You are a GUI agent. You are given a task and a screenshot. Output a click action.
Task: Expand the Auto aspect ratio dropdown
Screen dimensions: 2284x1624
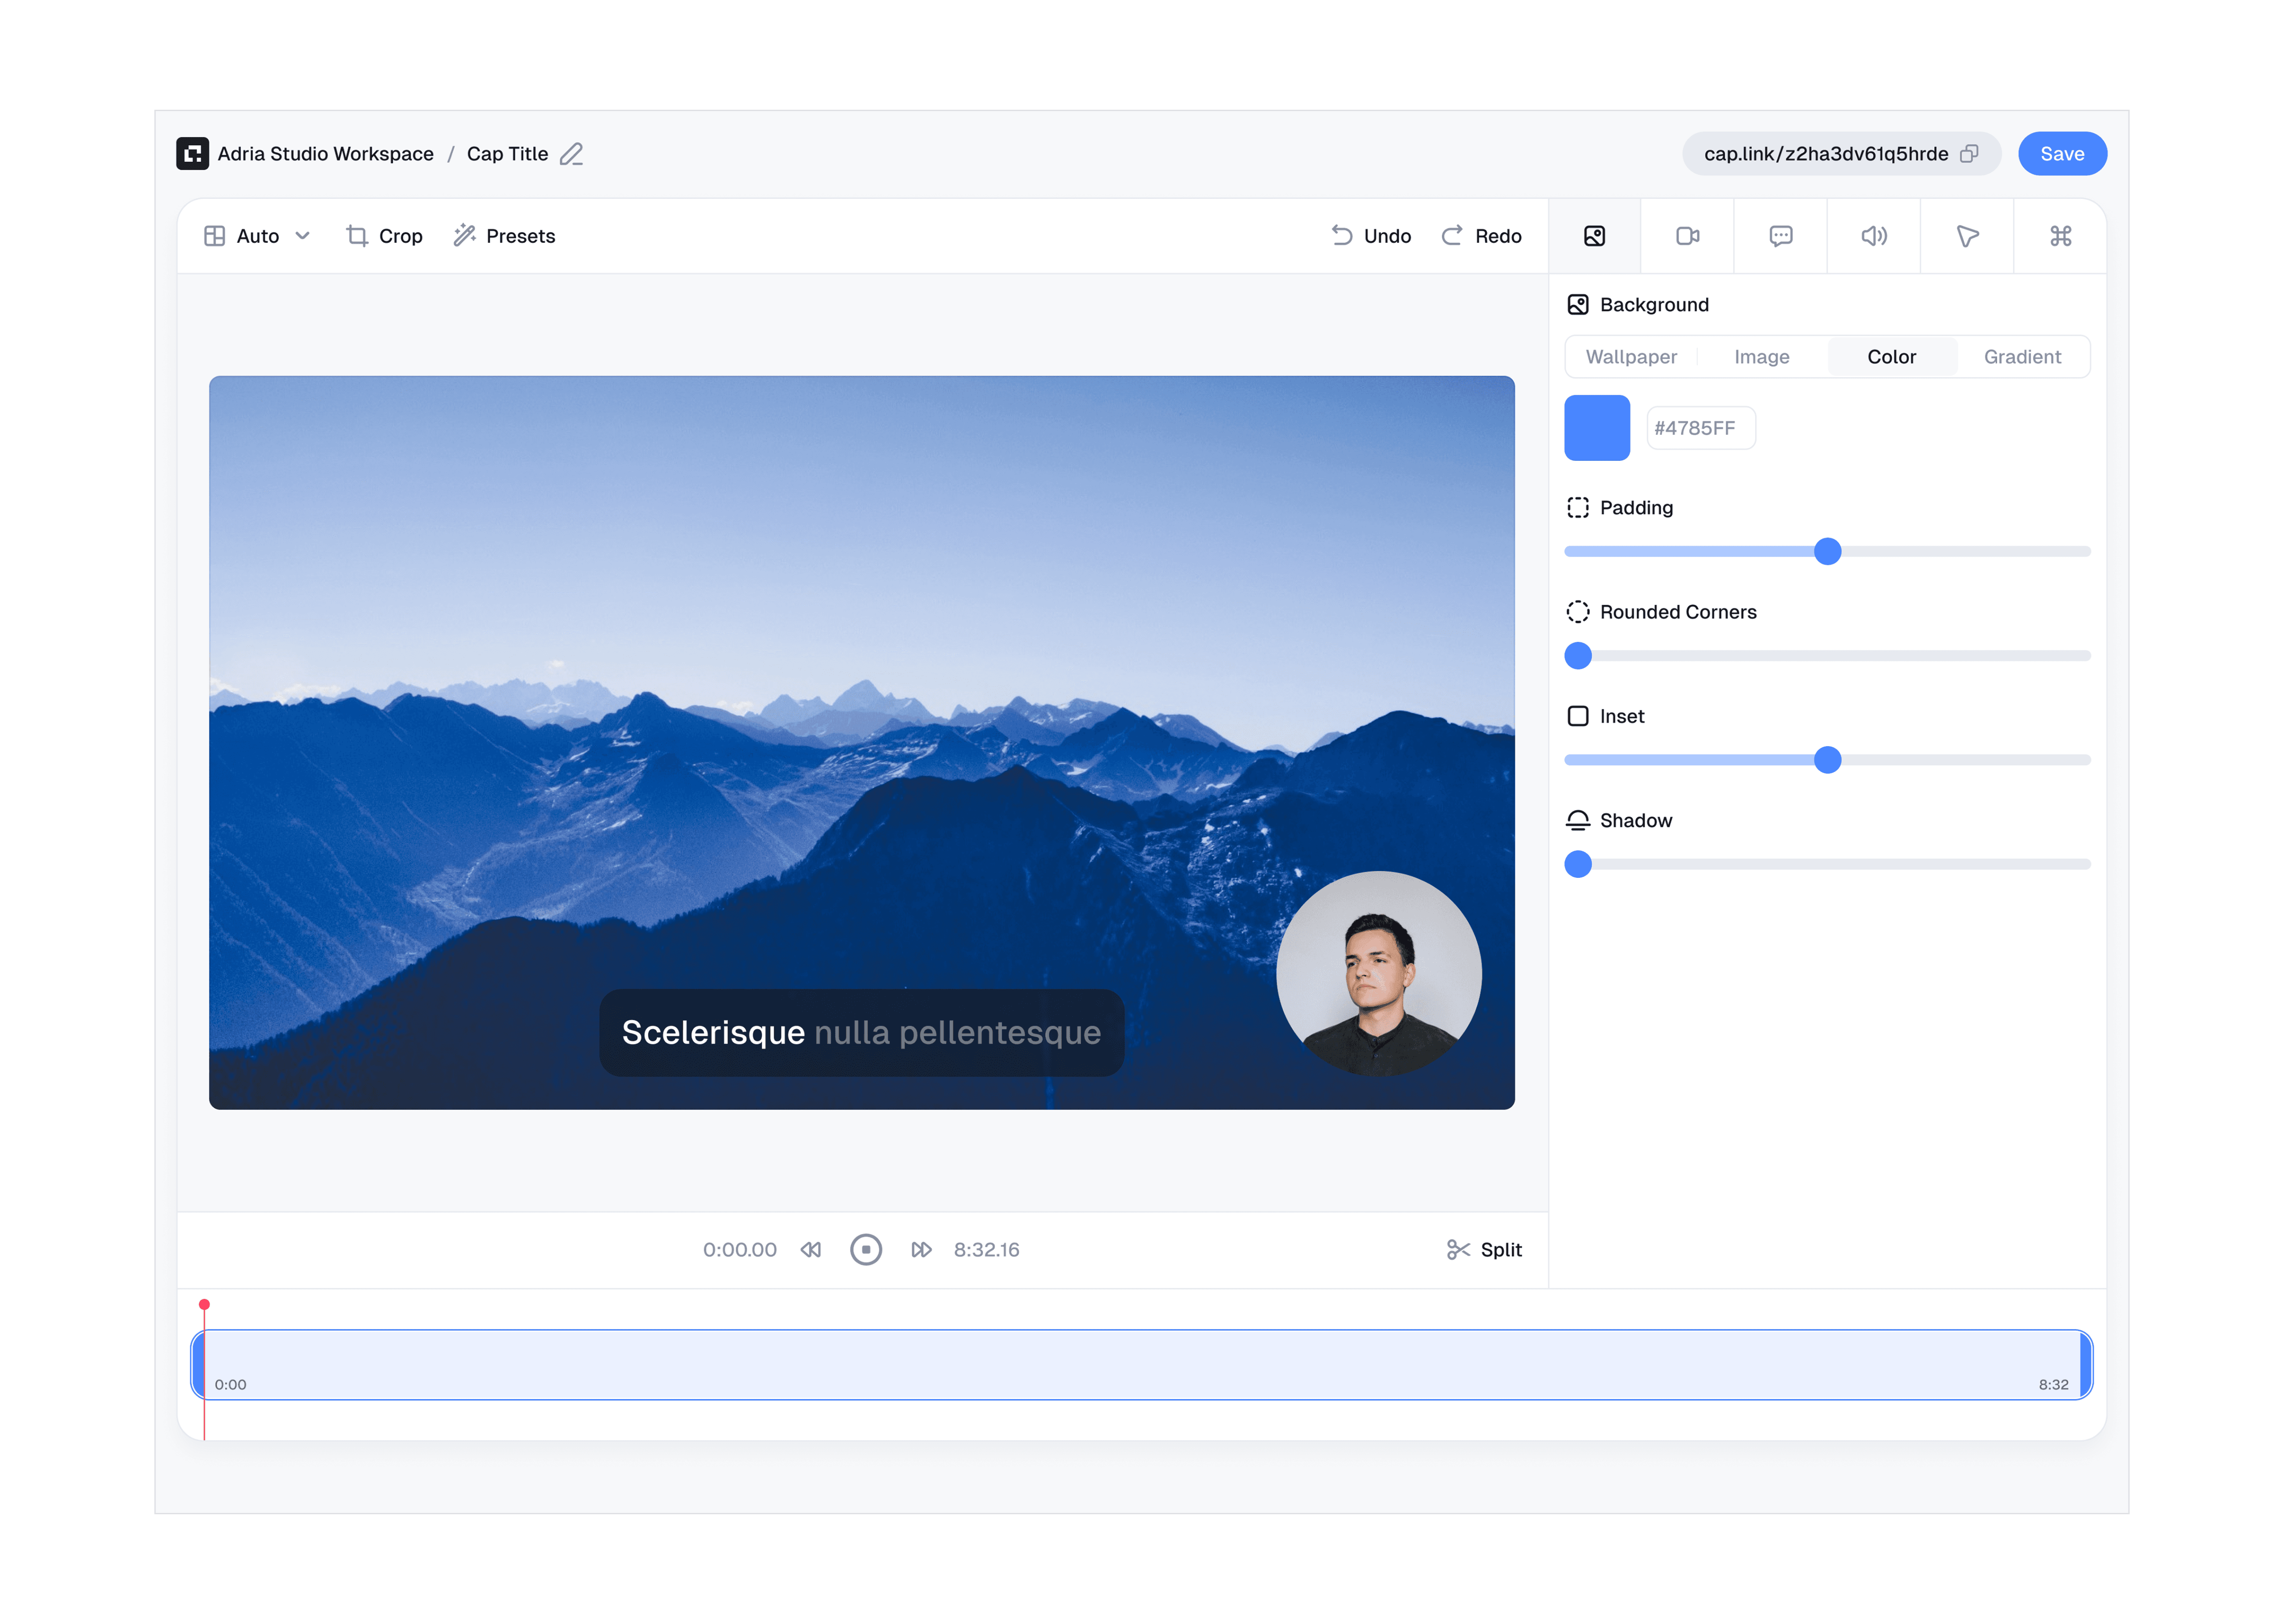(258, 236)
